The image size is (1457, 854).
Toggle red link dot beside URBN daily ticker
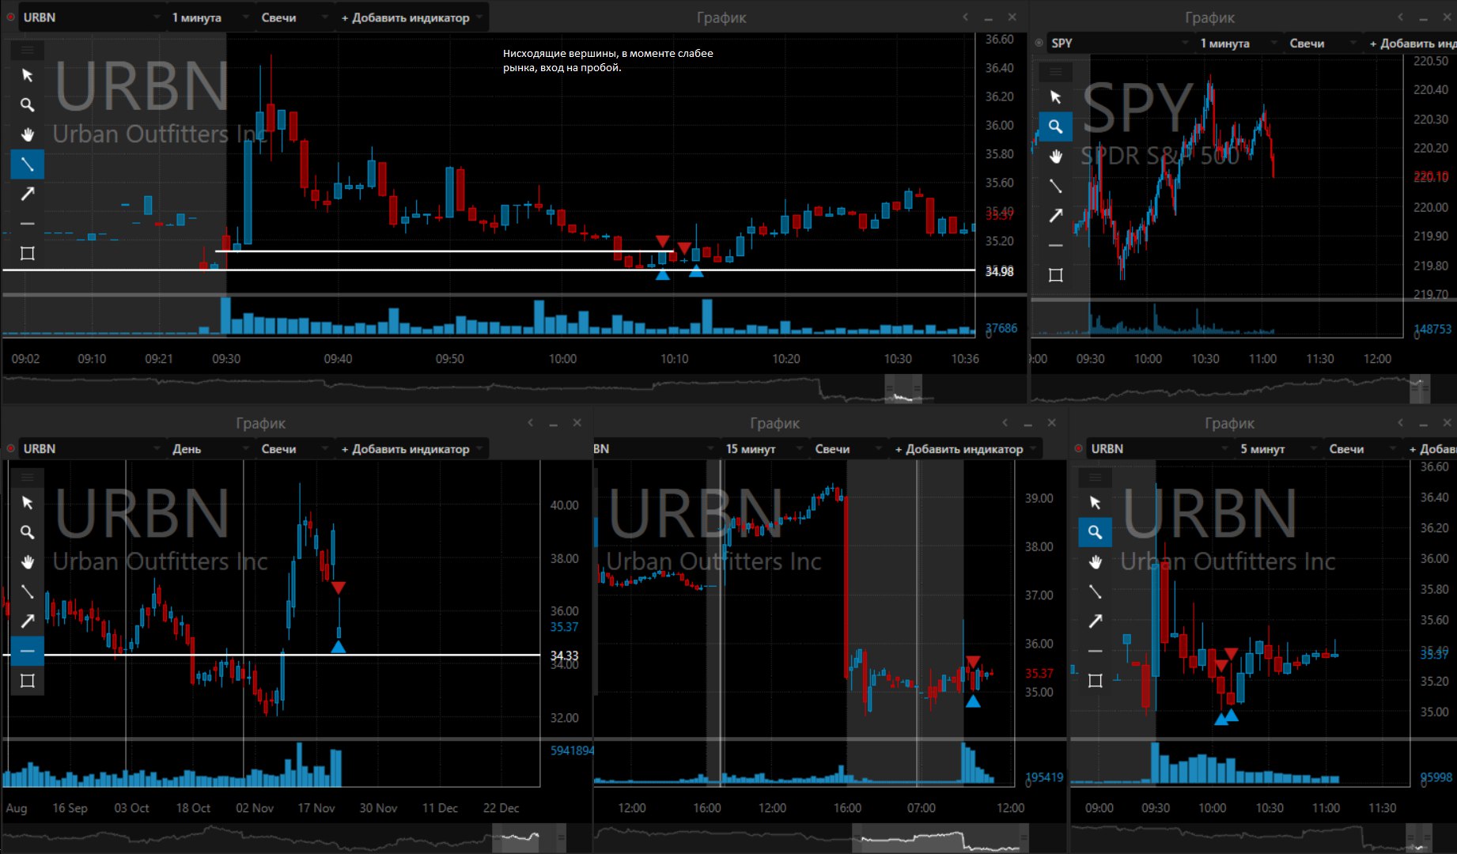[10, 448]
